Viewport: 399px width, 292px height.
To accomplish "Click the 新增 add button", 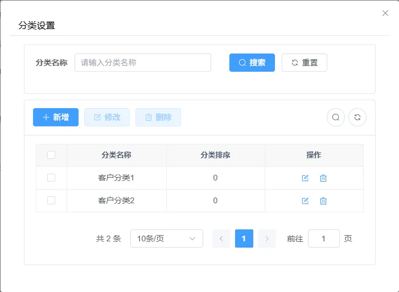I will click(x=56, y=117).
